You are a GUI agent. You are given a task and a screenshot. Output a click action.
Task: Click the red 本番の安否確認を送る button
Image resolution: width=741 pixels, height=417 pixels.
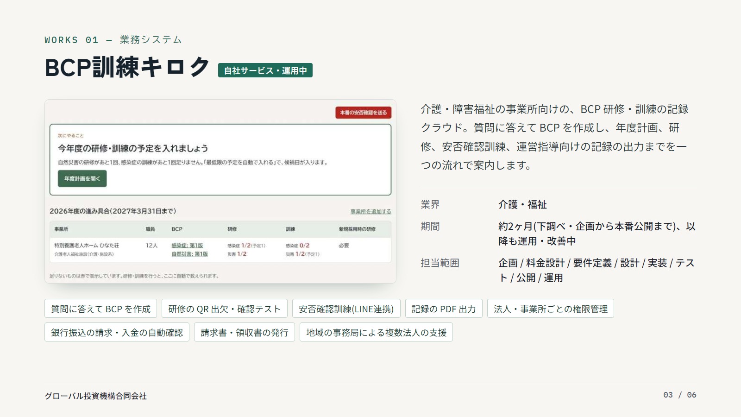point(364,113)
